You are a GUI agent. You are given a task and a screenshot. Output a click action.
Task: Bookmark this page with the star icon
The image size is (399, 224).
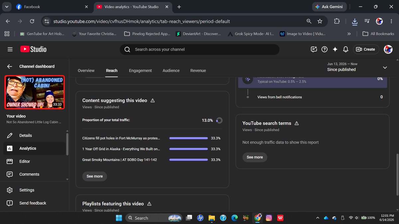pos(320,21)
